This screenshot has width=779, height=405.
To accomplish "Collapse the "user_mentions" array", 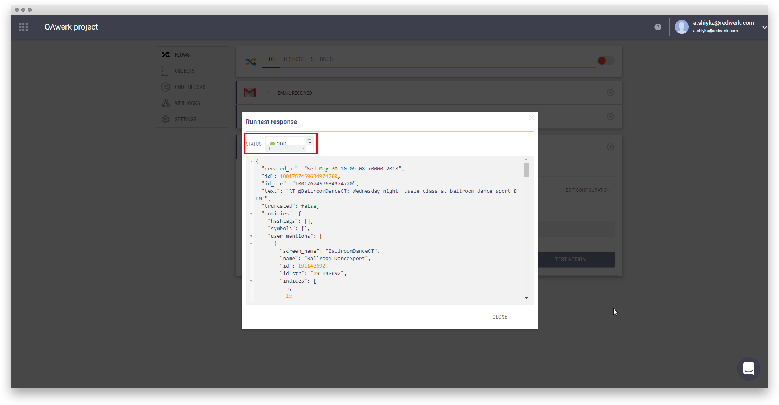I will 251,236.
